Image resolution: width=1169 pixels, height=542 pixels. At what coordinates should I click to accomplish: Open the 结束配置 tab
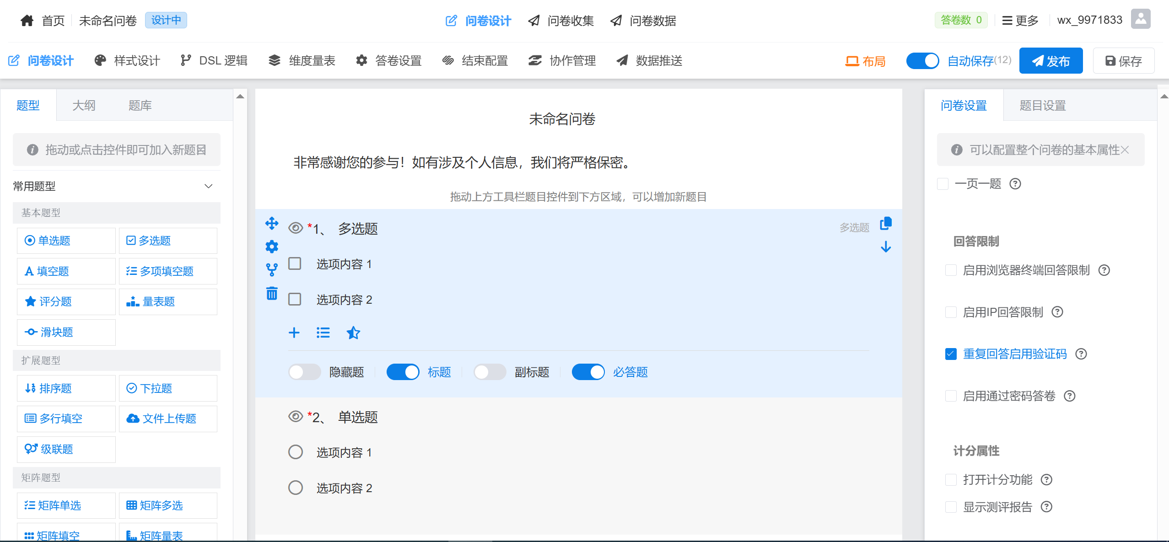[x=475, y=60]
